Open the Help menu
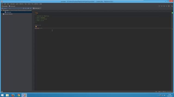 41,4
